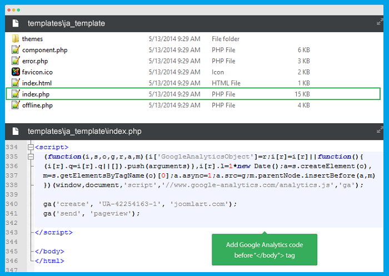Click the red close window dot
Screen dimensions: 389x276
click(x=9, y=10)
